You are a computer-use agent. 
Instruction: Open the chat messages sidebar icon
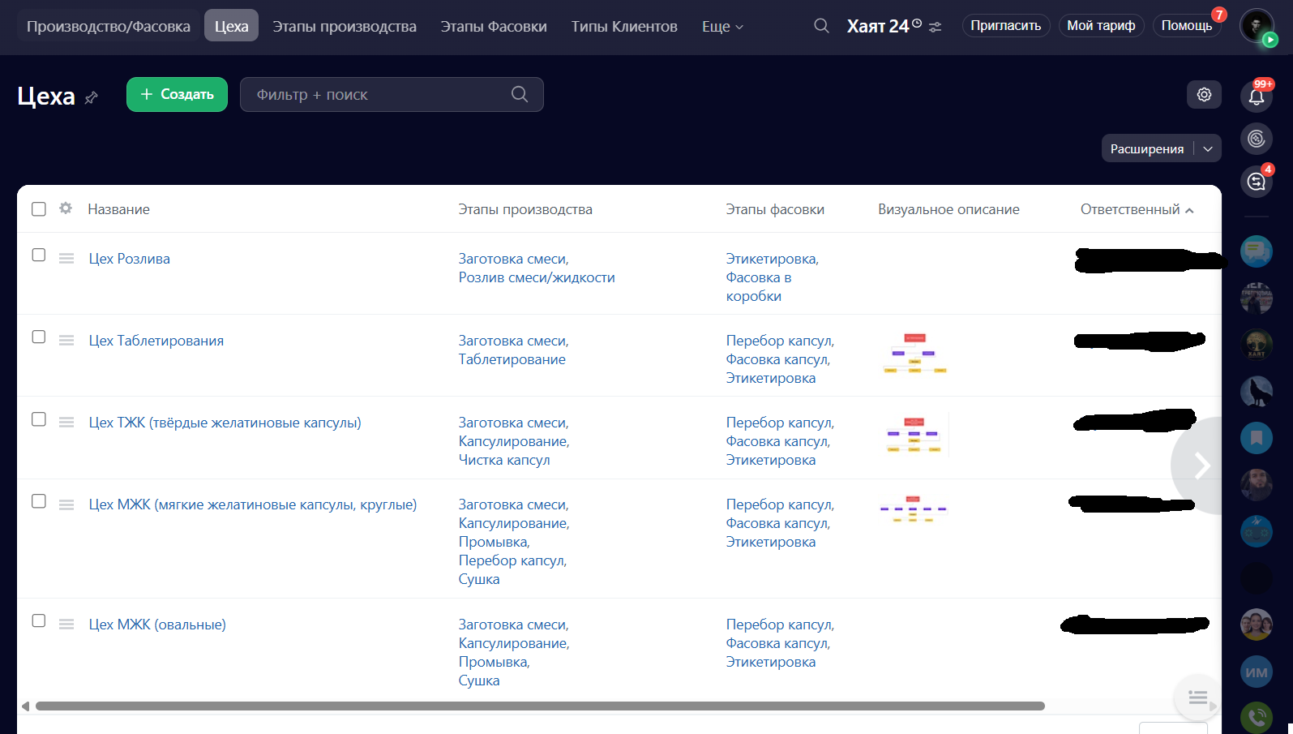(1256, 251)
